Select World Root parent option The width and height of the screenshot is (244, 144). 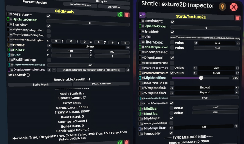[113, 7]
